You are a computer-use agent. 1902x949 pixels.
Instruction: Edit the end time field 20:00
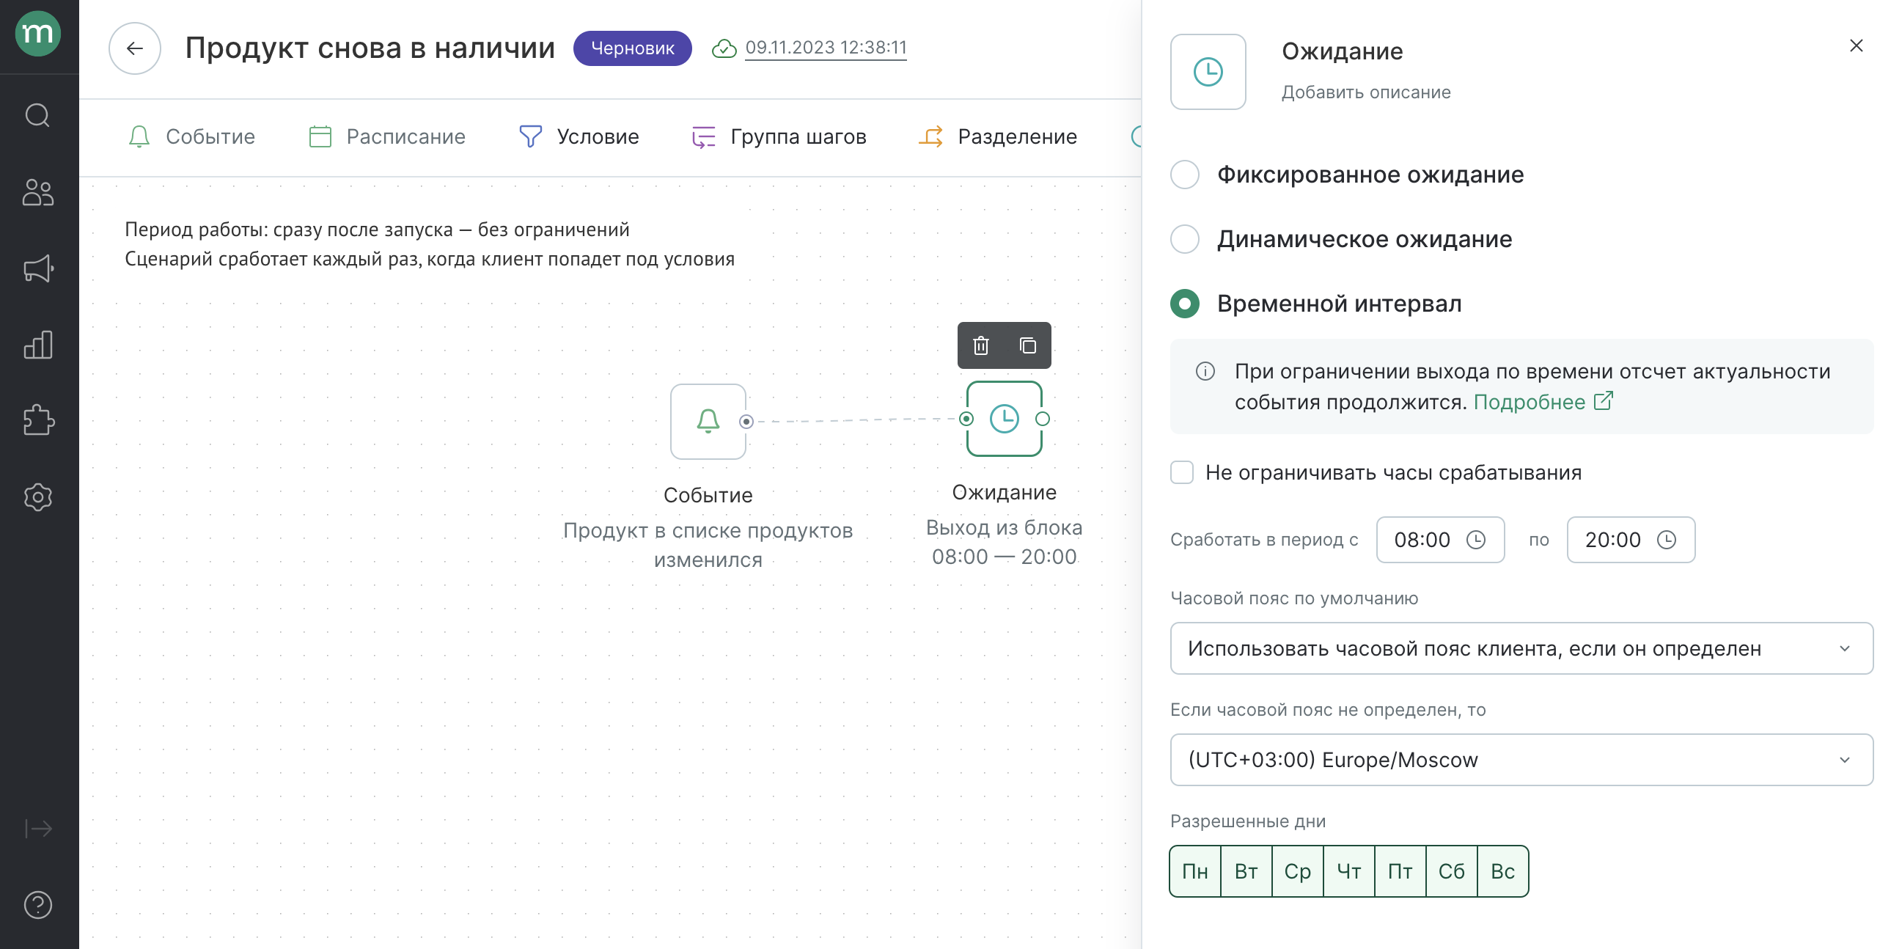1631,540
